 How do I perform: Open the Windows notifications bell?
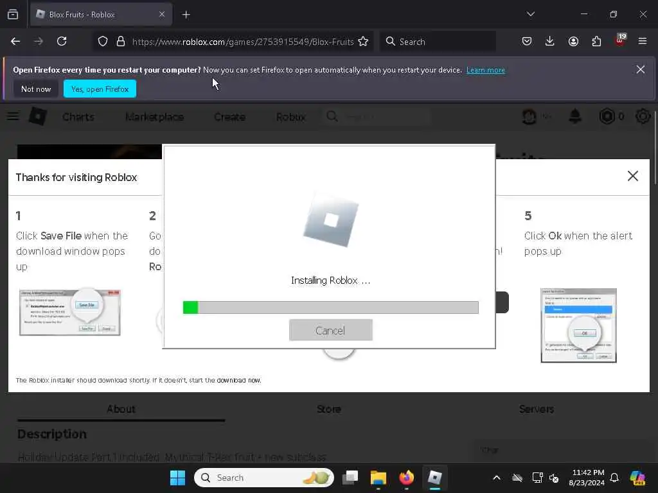click(614, 478)
